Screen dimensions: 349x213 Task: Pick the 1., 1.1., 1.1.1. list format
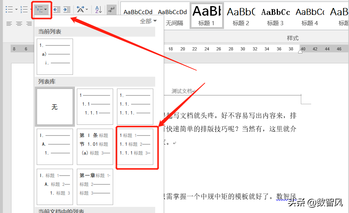point(135,107)
